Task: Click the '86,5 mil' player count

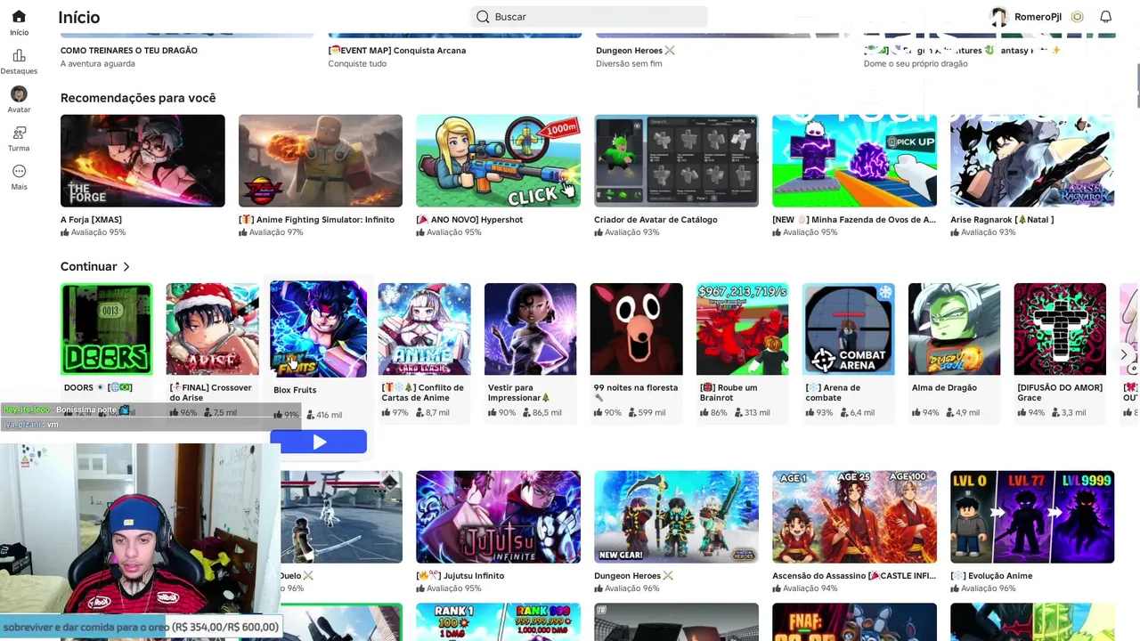Action: [541, 413]
